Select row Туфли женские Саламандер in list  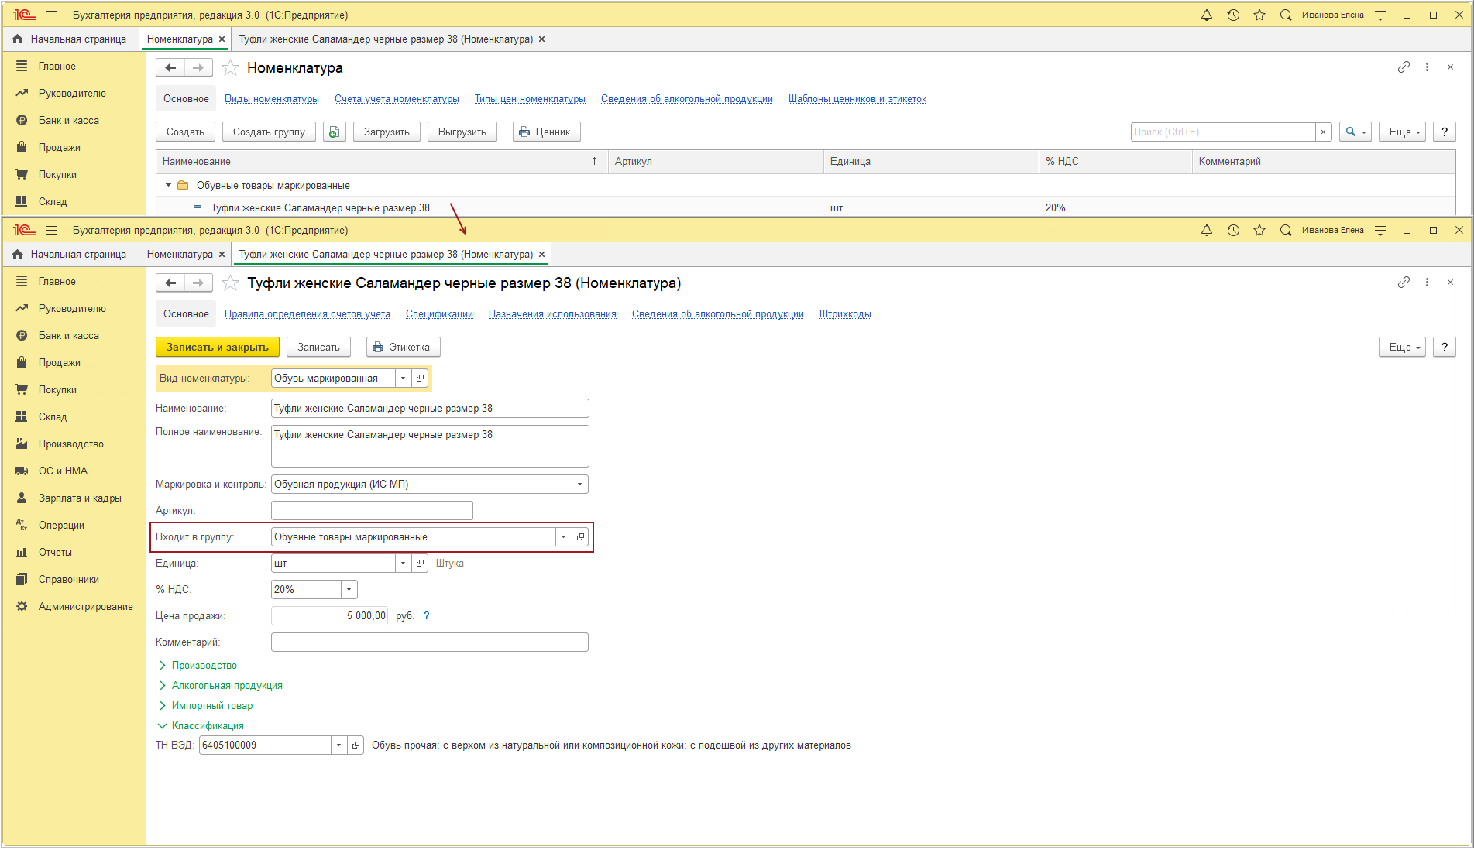pyautogui.click(x=806, y=207)
